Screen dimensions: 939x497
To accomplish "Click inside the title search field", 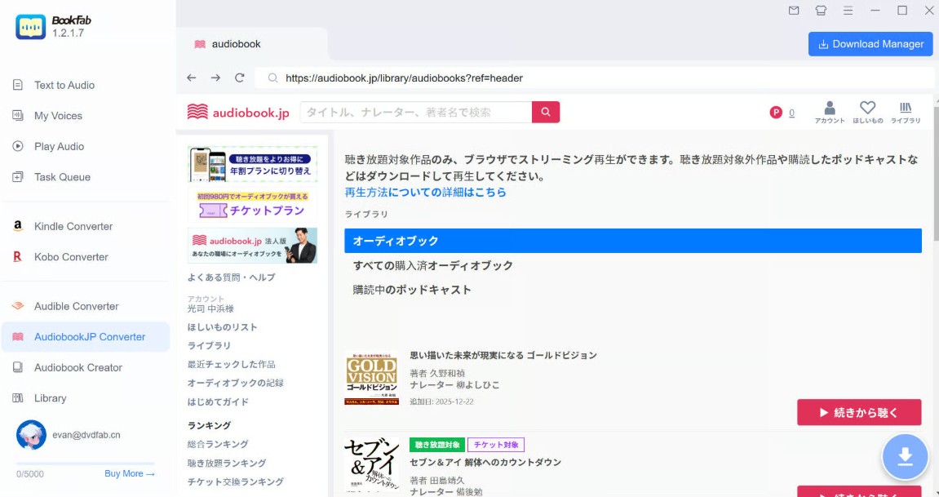I will click(408, 110).
